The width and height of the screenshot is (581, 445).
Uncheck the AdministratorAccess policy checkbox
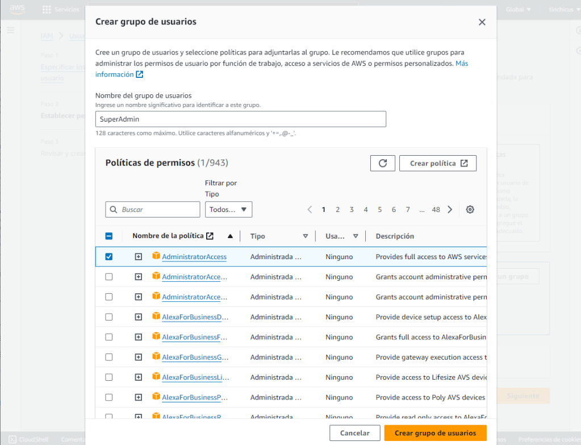[x=109, y=257]
